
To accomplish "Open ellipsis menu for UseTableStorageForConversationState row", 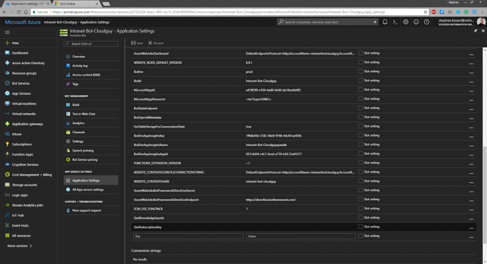I will coord(471,127).
